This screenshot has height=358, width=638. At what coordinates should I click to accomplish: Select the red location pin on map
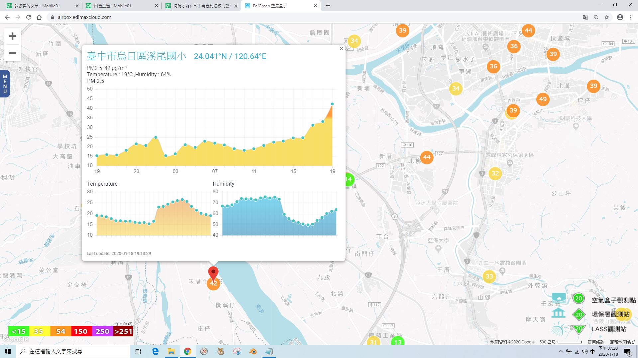click(x=213, y=274)
